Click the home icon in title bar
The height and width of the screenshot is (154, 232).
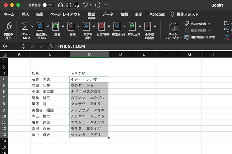60,5
